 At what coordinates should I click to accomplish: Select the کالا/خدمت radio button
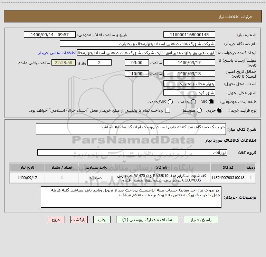[170, 102]
